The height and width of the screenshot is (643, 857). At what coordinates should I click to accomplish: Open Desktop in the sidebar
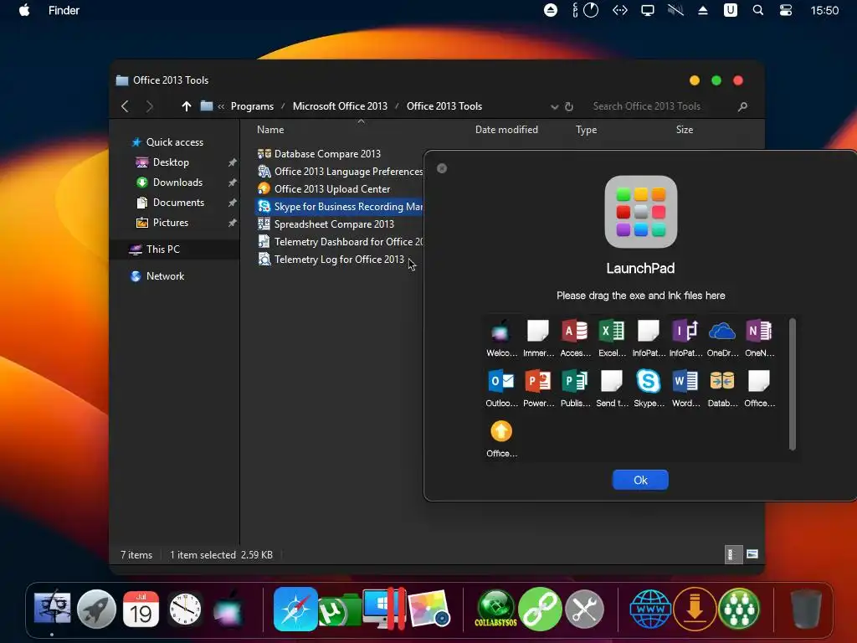(x=162, y=162)
